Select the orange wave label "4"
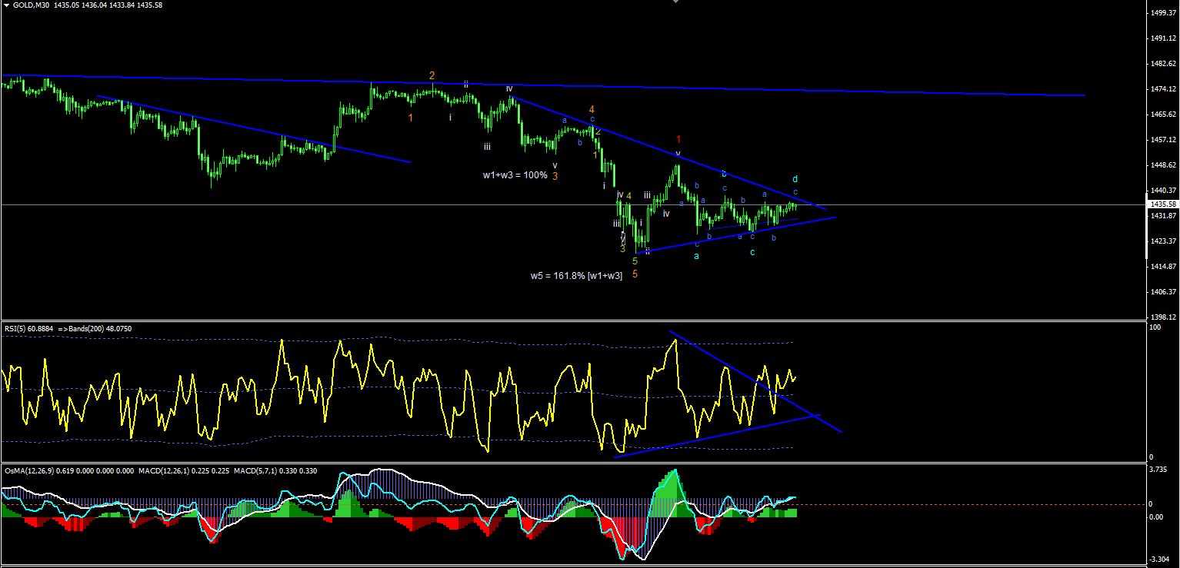 tap(592, 110)
